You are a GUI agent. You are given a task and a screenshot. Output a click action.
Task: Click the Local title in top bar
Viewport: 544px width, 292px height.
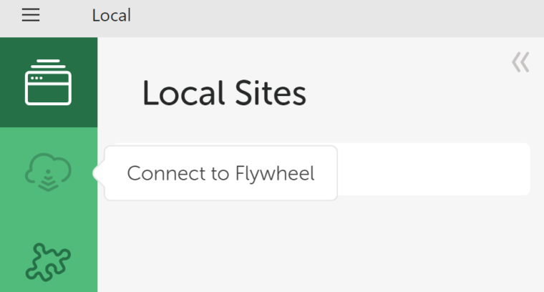coord(112,15)
